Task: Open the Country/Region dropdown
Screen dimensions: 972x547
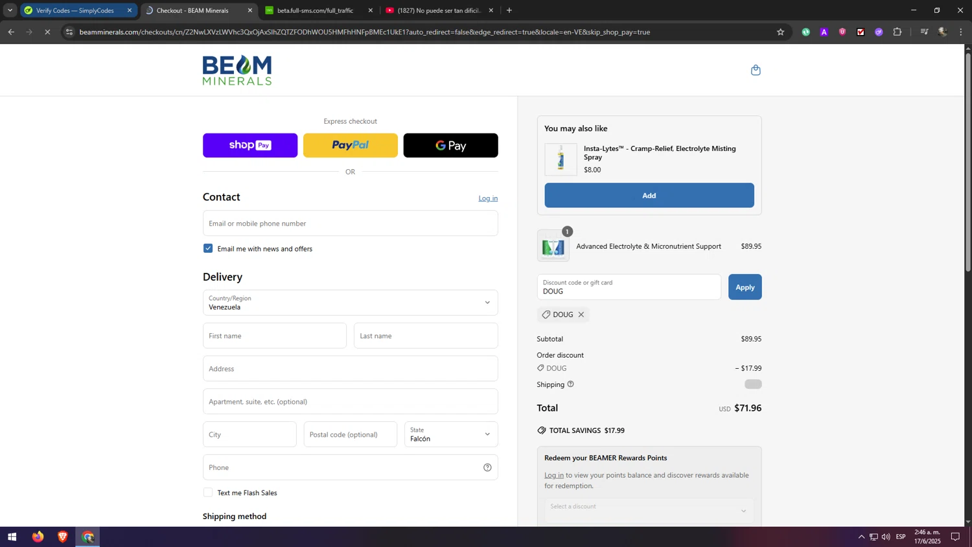Action: coord(351,303)
